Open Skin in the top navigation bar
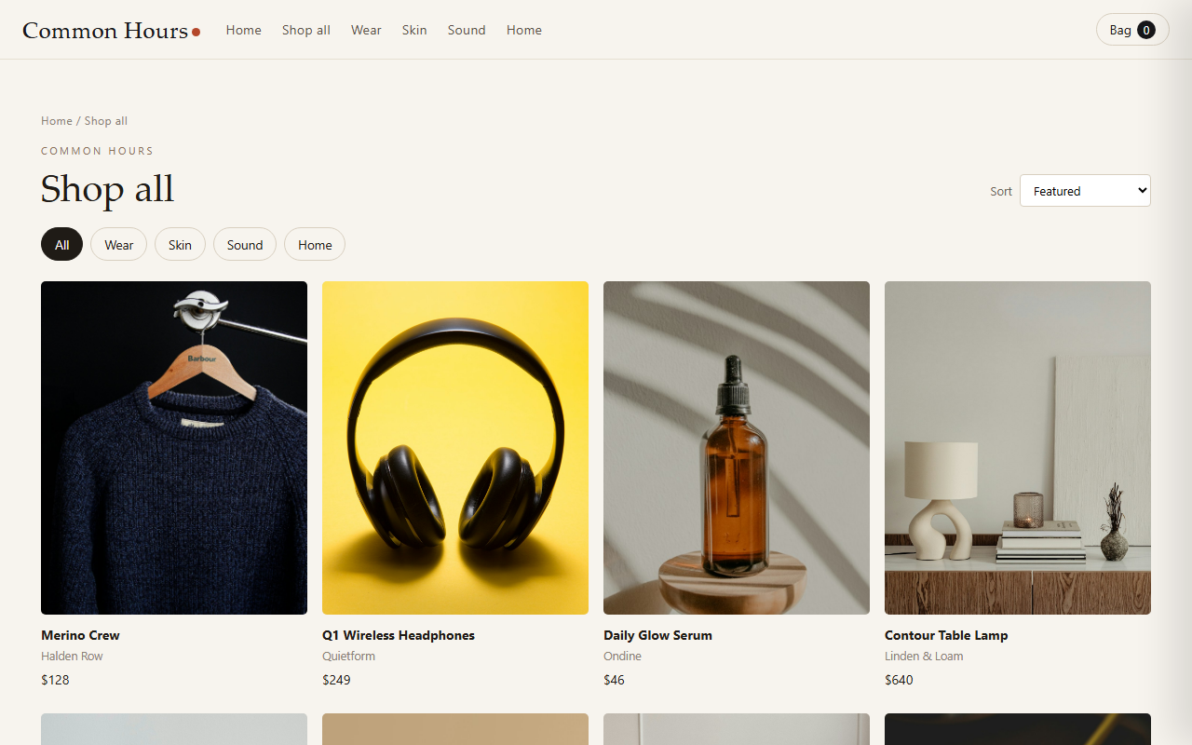Viewport: 1192px width, 745px height. 414,30
